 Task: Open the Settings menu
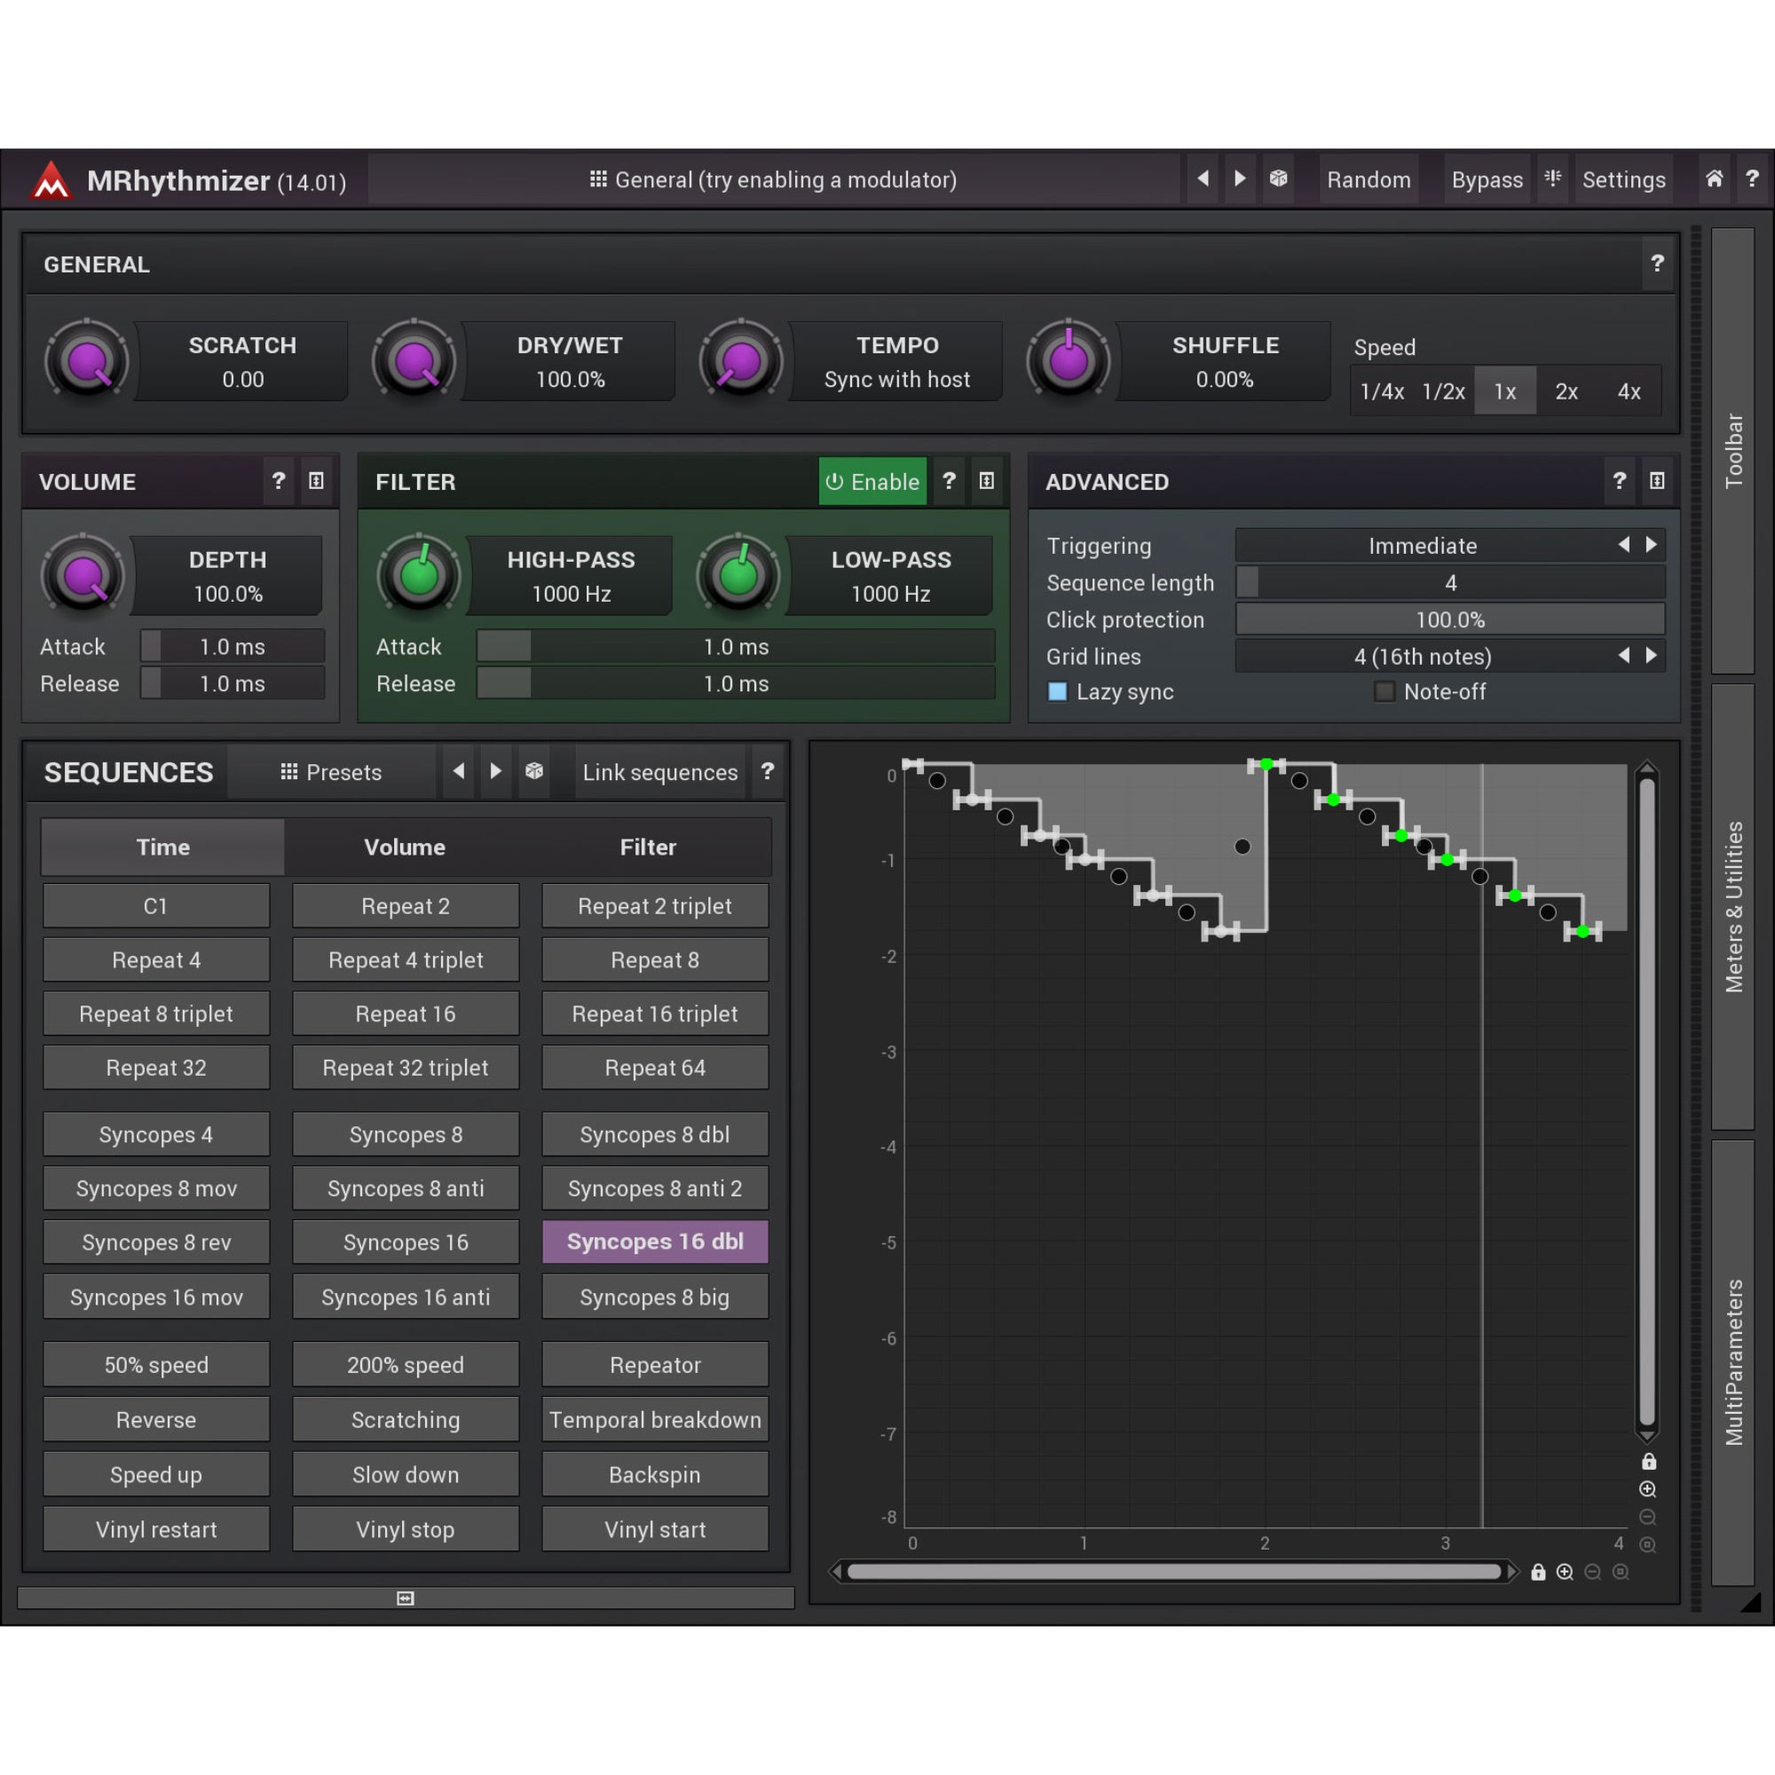1623,179
